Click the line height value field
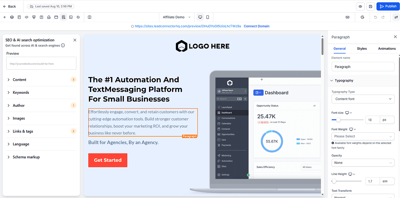400x198 pixels. click(373, 181)
